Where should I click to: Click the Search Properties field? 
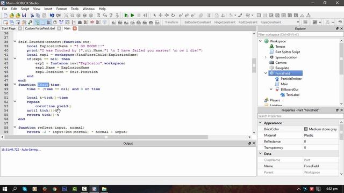(x=300, y=116)
